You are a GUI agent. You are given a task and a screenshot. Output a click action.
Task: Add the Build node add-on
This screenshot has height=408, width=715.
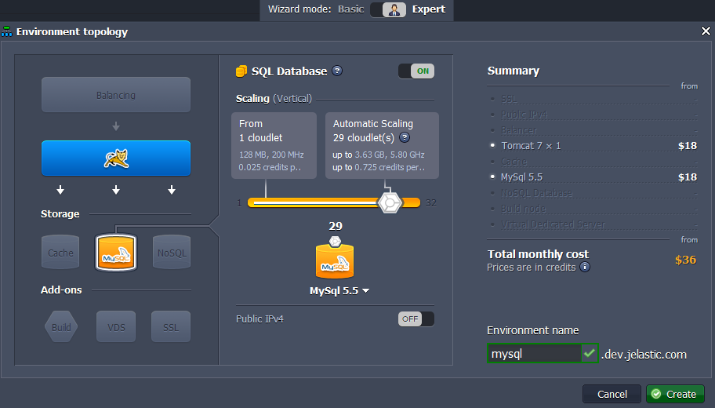point(61,327)
